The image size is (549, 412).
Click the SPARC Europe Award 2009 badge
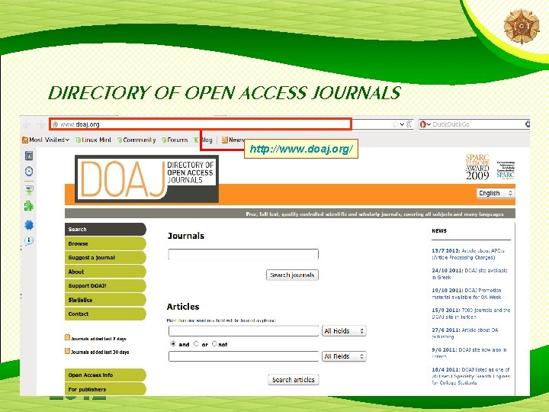(477, 167)
